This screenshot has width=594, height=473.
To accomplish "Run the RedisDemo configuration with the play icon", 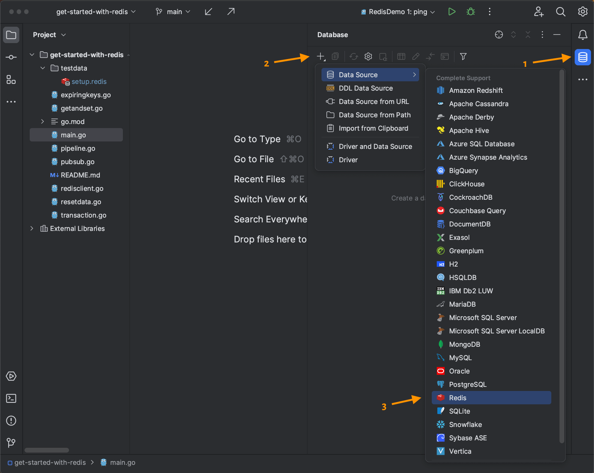I will 452,12.
